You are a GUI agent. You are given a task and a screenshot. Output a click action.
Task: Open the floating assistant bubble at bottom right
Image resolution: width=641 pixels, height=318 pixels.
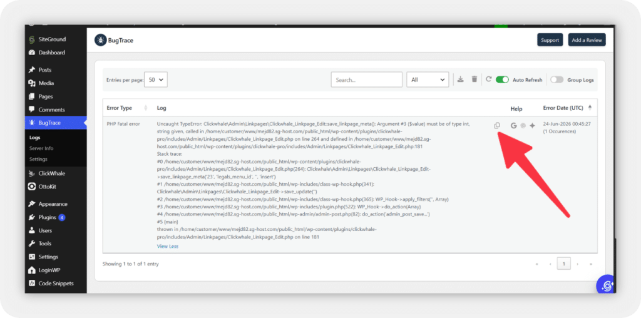pyautogui.click(x=607, y=285)
